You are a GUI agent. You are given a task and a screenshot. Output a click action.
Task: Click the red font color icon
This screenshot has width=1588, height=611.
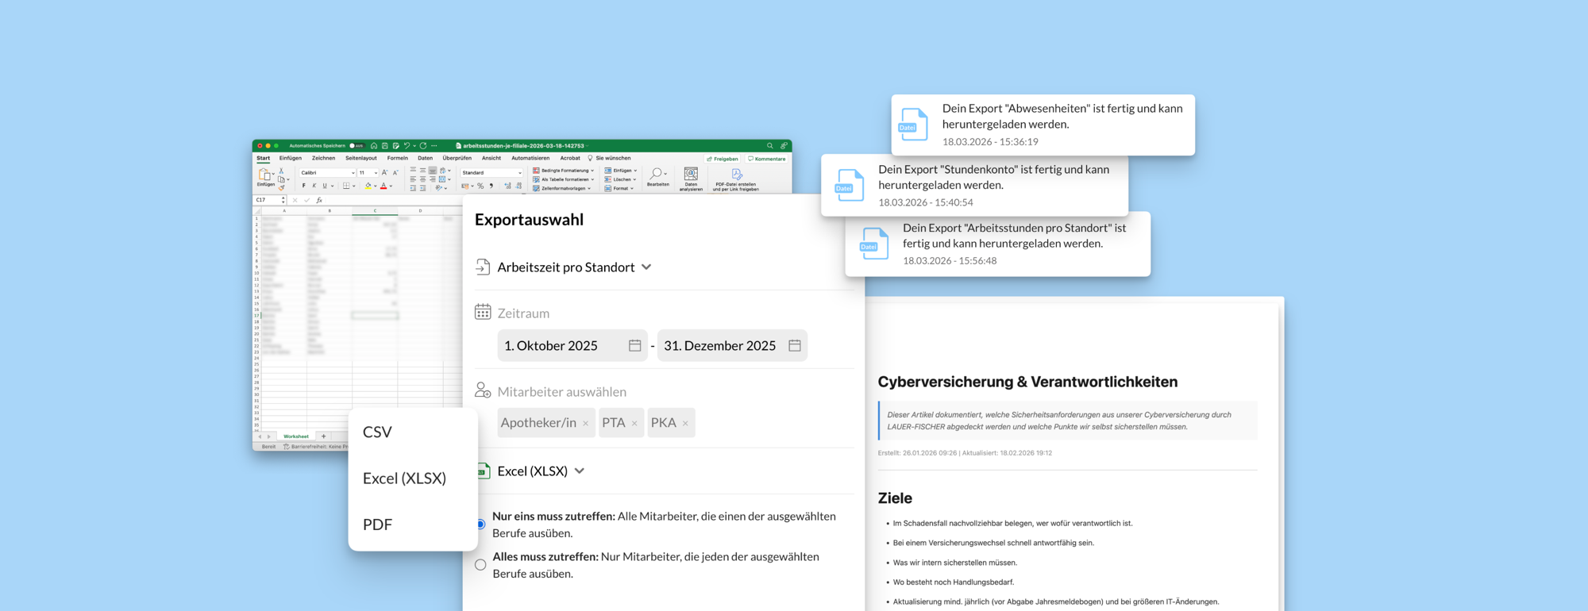click(x=384, y=186)
